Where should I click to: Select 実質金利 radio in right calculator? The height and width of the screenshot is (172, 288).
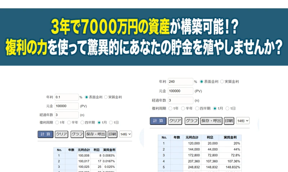pos(222,82)
